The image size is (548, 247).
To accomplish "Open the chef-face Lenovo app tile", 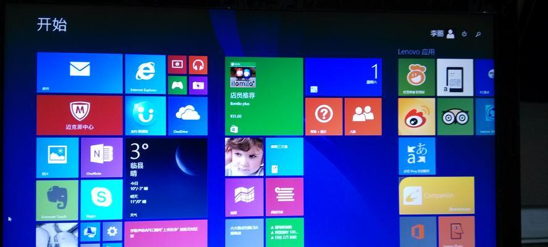I will point(416,77).
